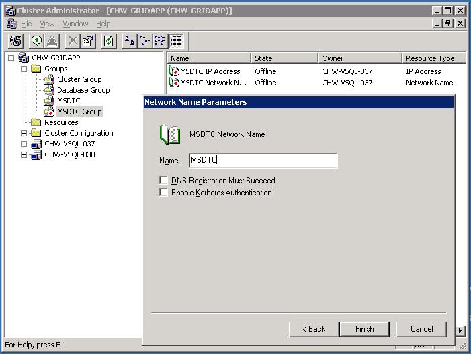Screen dimensions: 471x354
Task: Switch to Large Icons view
Action: tap(130, 41)
